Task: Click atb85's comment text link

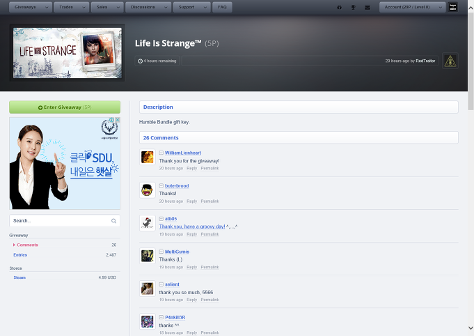Action: (192, 227)
